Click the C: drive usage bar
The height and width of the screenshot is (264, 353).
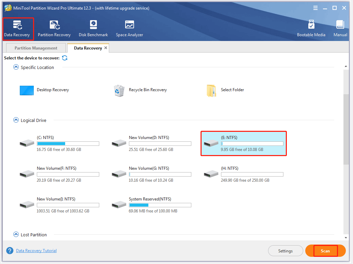[x=68, y=143]
